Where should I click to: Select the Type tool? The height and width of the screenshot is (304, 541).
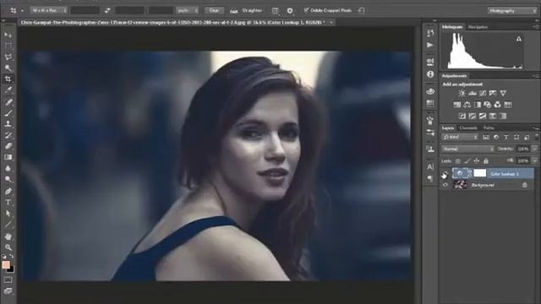8,203
